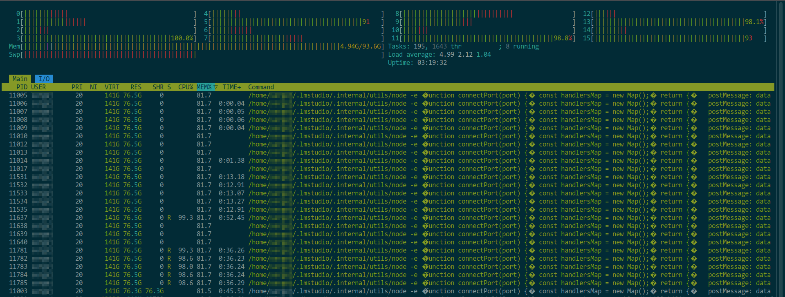Click the TIME+ value 0:36.26
785x297 pixels.
(231, 250)
